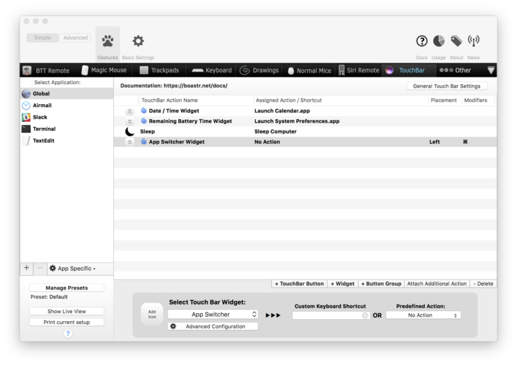The height and width of the screenshot is (365, 517).
Task: Switch to the Keyboard tab
Action: point(211,70)
